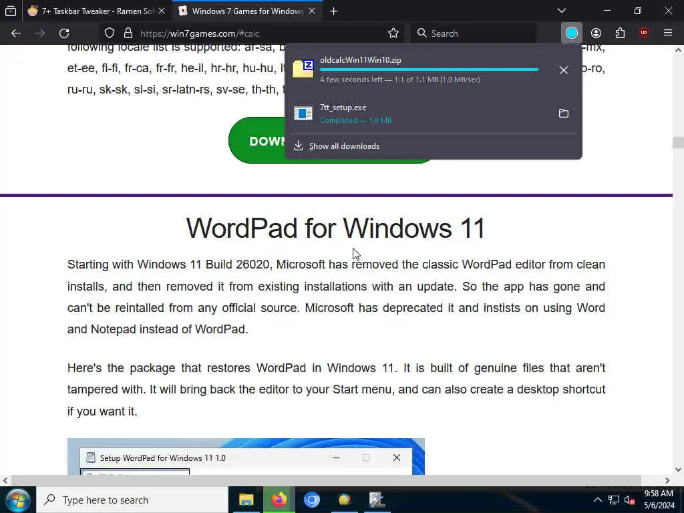
Task: Click horizontal scrollbar right arrow
Action: [x=667, y=480]
